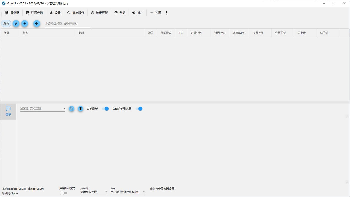
Task: Click the plus add subscription group icon
Action: (x=24, y=23)
